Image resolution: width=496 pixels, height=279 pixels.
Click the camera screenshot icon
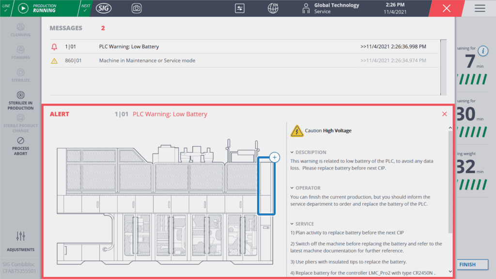tap(136, 8)
